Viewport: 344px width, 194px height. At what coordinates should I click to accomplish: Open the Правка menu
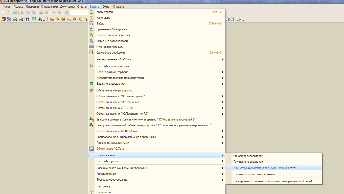coord(18,7)
